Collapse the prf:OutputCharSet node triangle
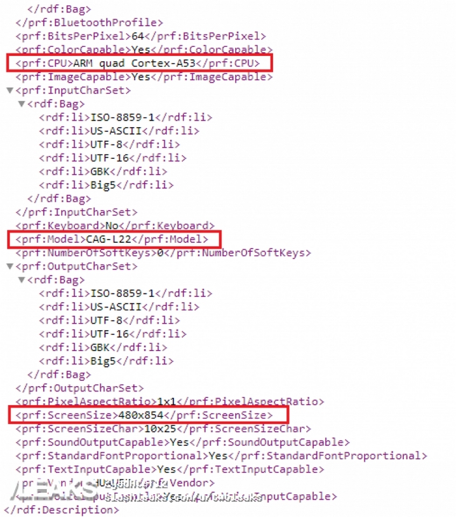The image size is (456, 517). pyautogui.click(x=10, y=266)
